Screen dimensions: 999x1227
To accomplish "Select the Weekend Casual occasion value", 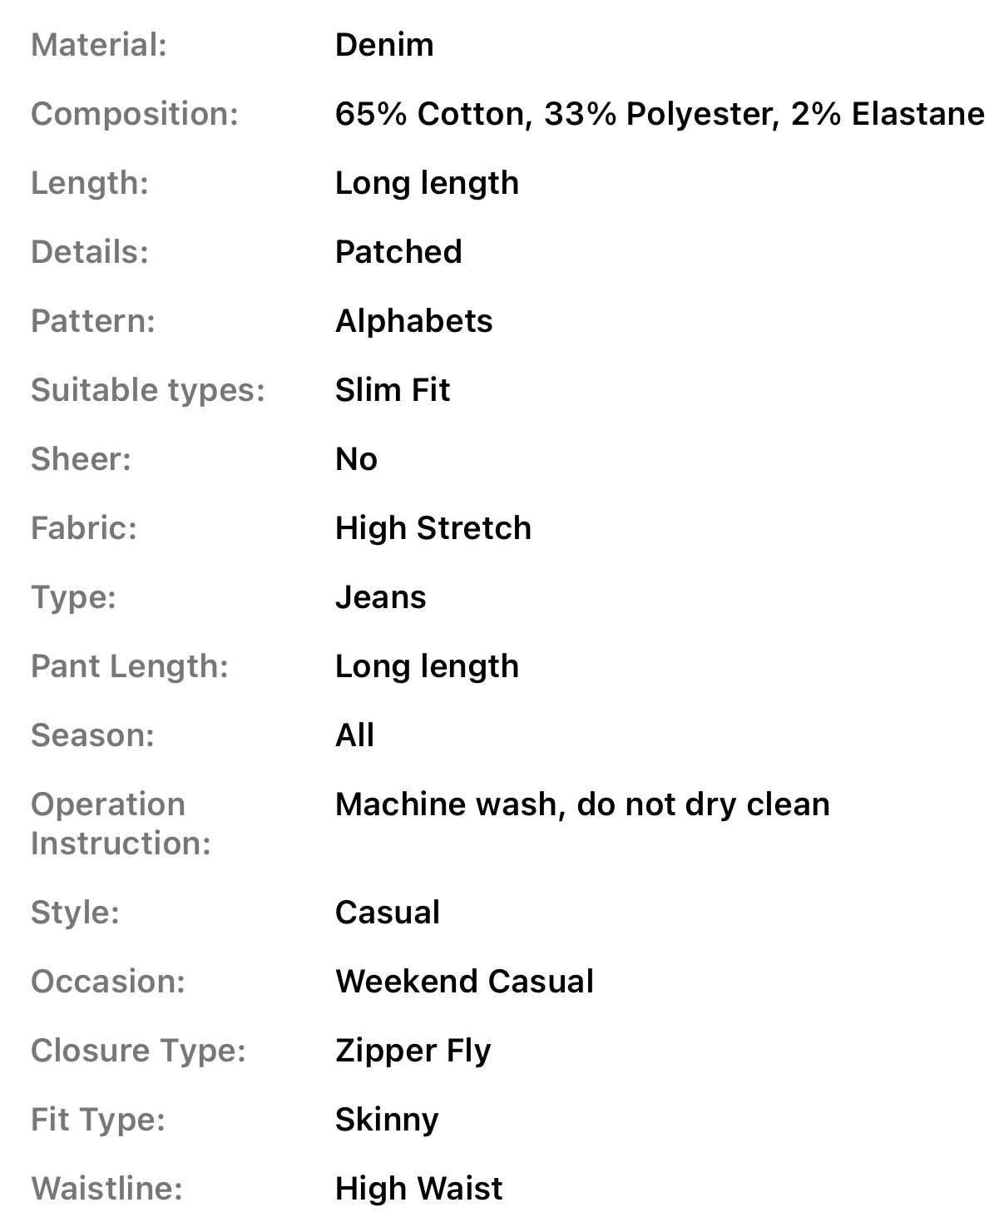I will point(464,982).
